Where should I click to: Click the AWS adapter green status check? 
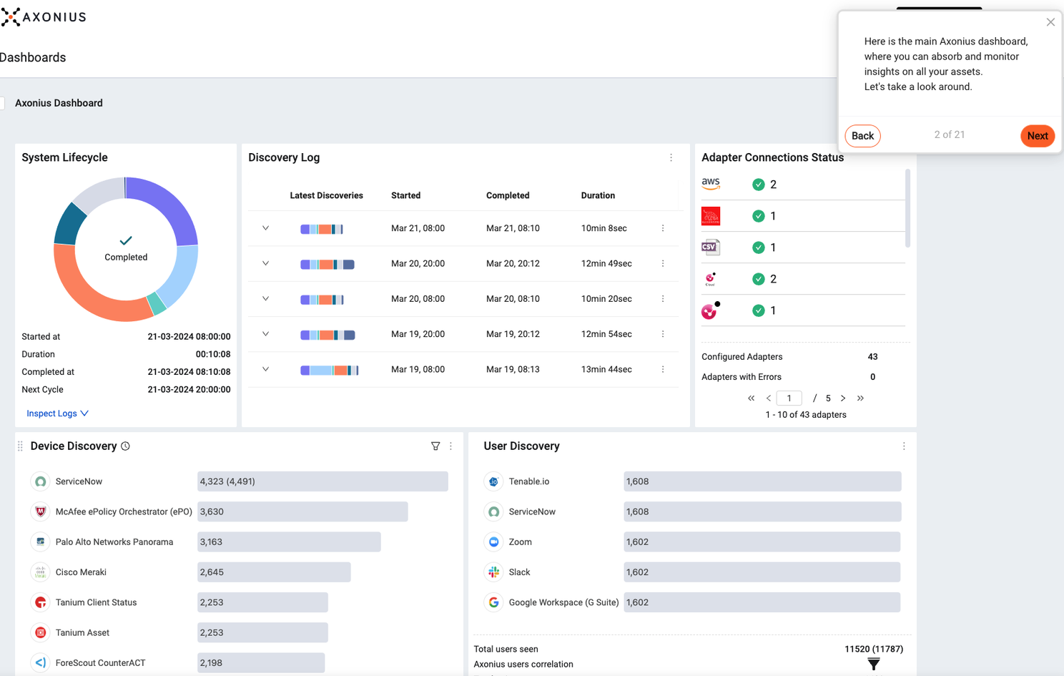[x=759, y=185]
